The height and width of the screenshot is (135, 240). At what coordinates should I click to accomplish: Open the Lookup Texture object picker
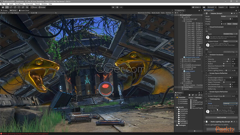click(x=237, y=106)
